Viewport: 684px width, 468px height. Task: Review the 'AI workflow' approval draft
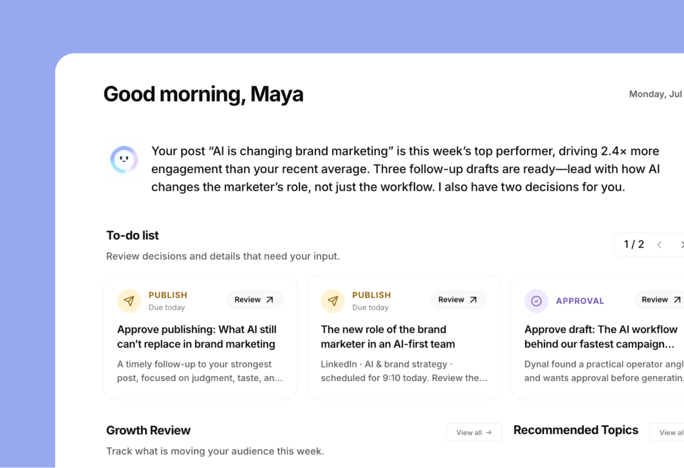pos(659,299)
